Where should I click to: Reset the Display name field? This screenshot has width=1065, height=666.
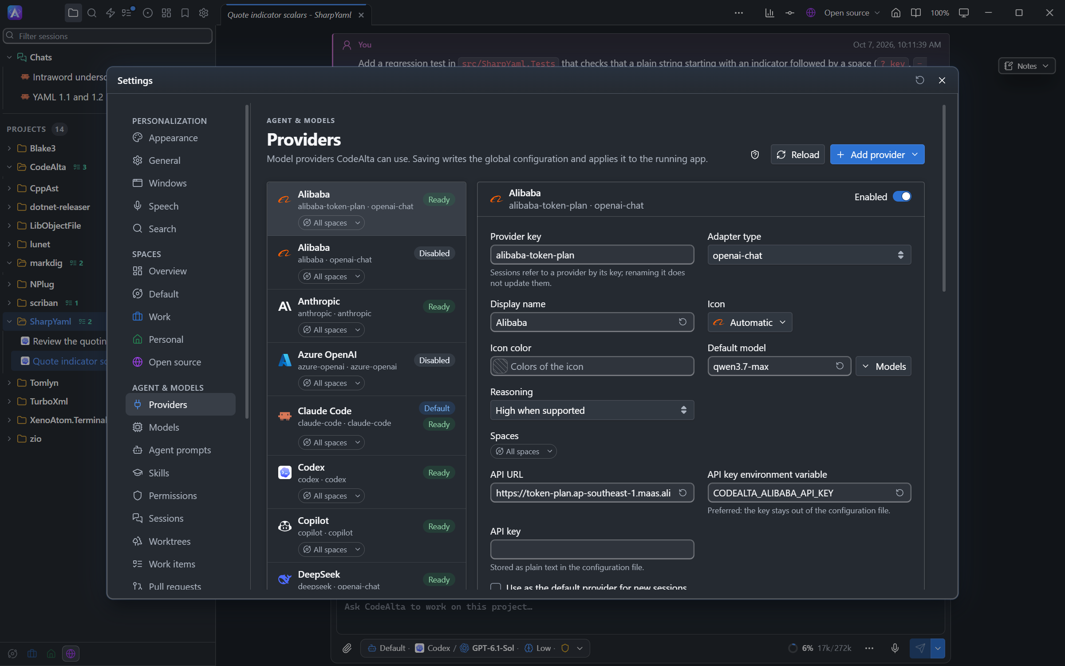pos(682,322)
